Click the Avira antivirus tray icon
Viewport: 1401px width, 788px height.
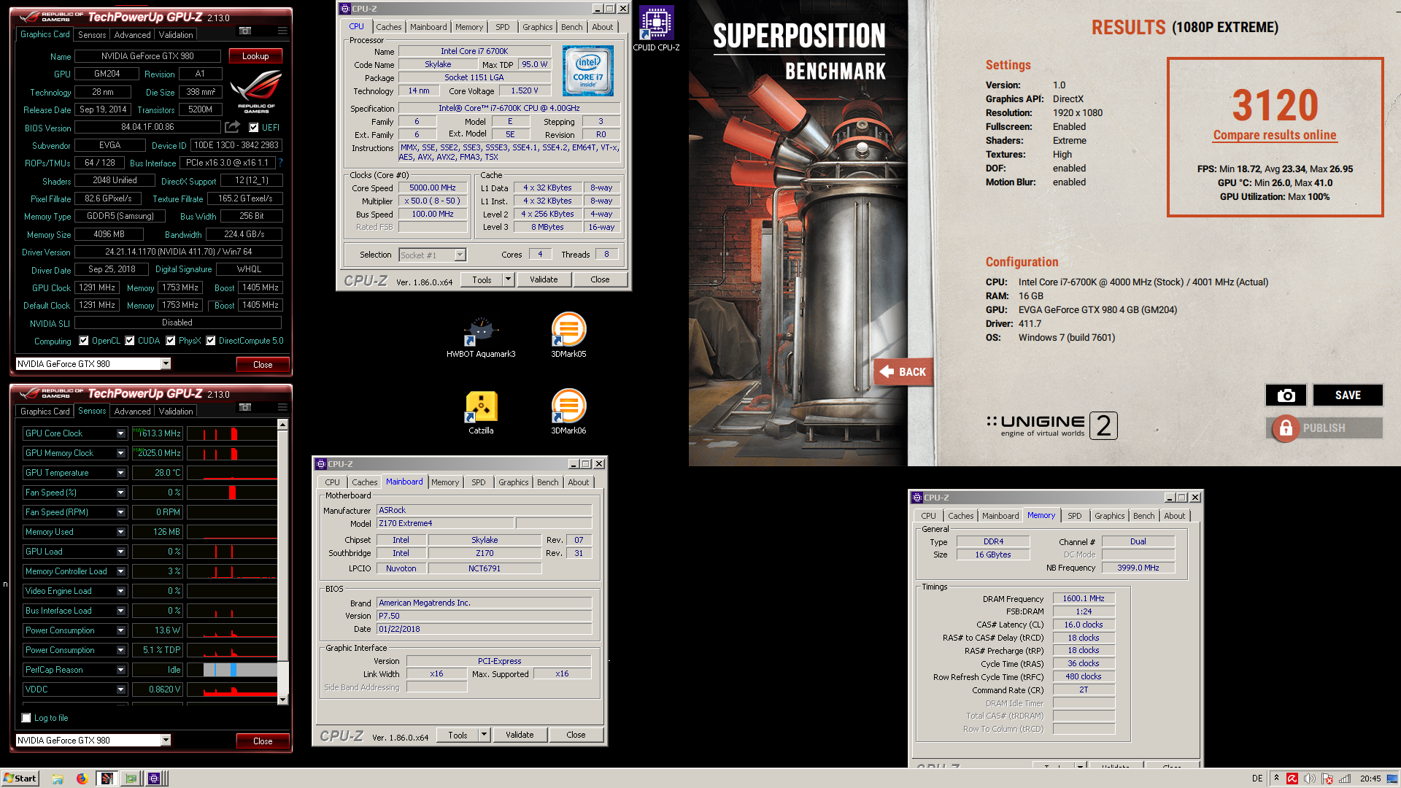pyautogui.click(x=1292, y=779)
